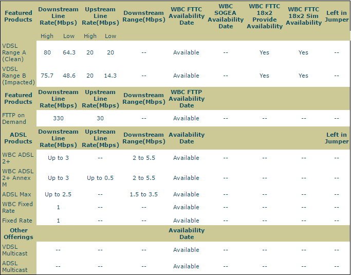Click Available in the ADSL Max row
This screenshot has width=351, height=275.
tap(186, 194)
